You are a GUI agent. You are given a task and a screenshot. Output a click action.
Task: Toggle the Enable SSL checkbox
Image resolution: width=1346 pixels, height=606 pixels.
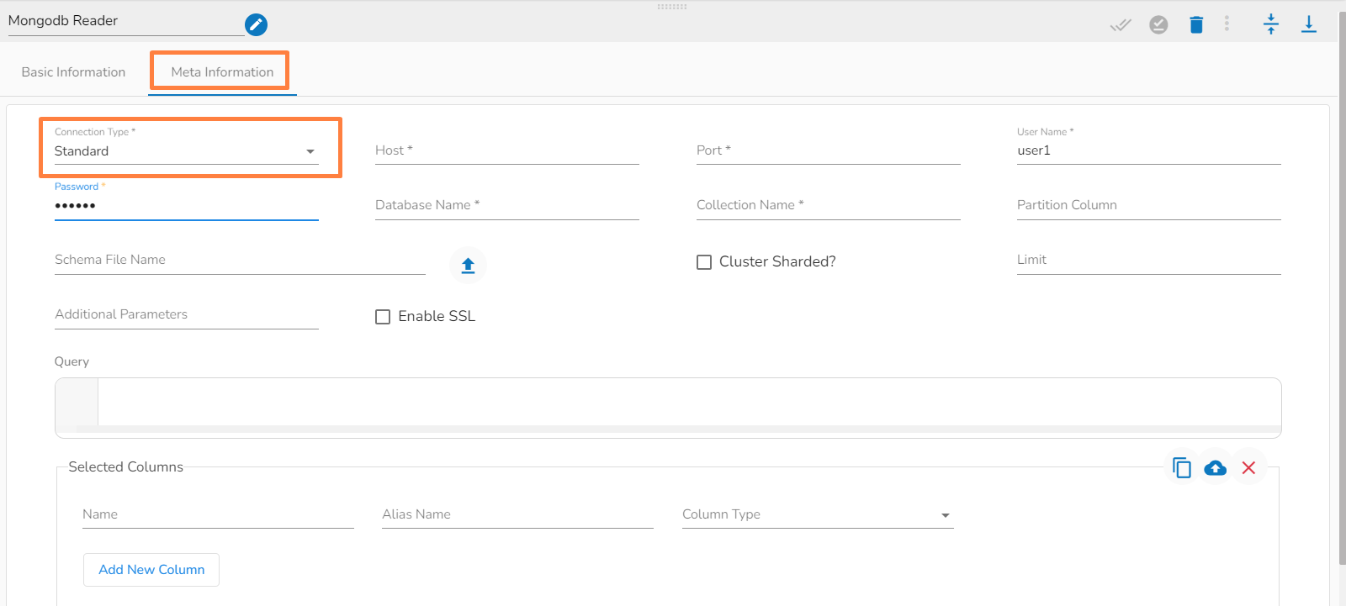[383, 317]
